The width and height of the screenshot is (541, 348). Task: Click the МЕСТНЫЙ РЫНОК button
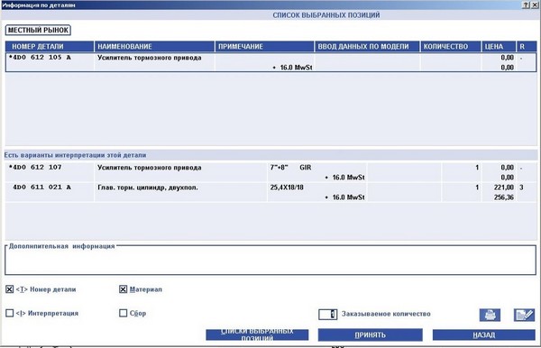[38, 30]
